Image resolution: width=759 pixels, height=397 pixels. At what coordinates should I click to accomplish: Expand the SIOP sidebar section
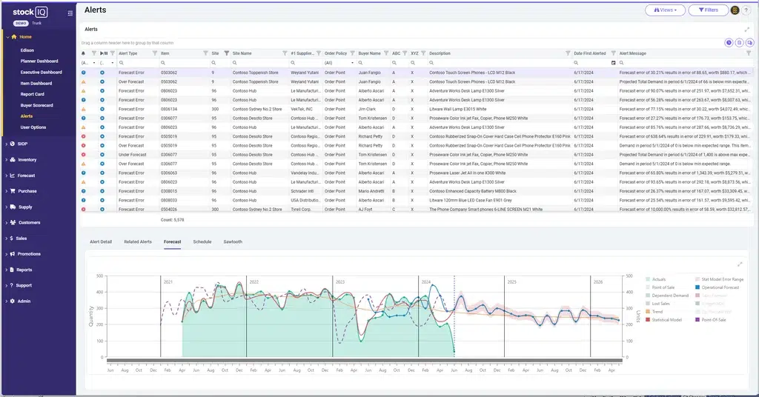(22, 144)
